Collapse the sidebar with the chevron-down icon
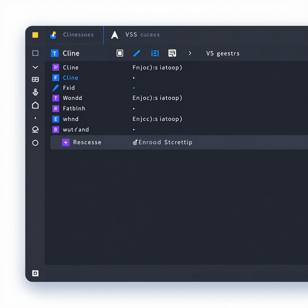Image resolution: width=308 pixels, height=308 pixels. click(35, 67)
